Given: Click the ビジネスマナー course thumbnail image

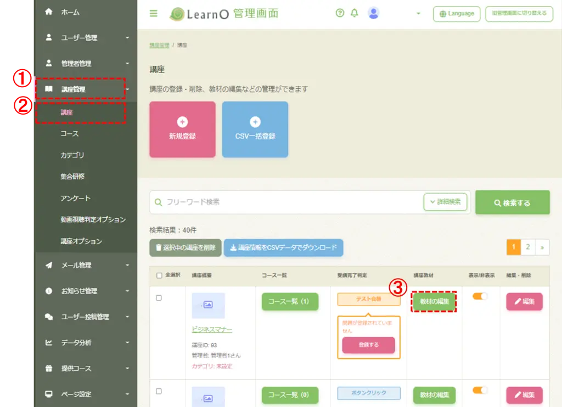Looking at the screenshot, I should point(208,305).
